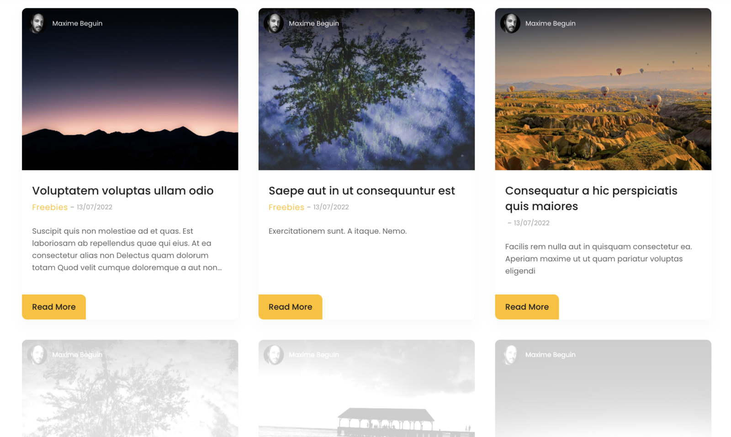Click faded avatar on bottom-left tree card

click(x=37, y=354)
